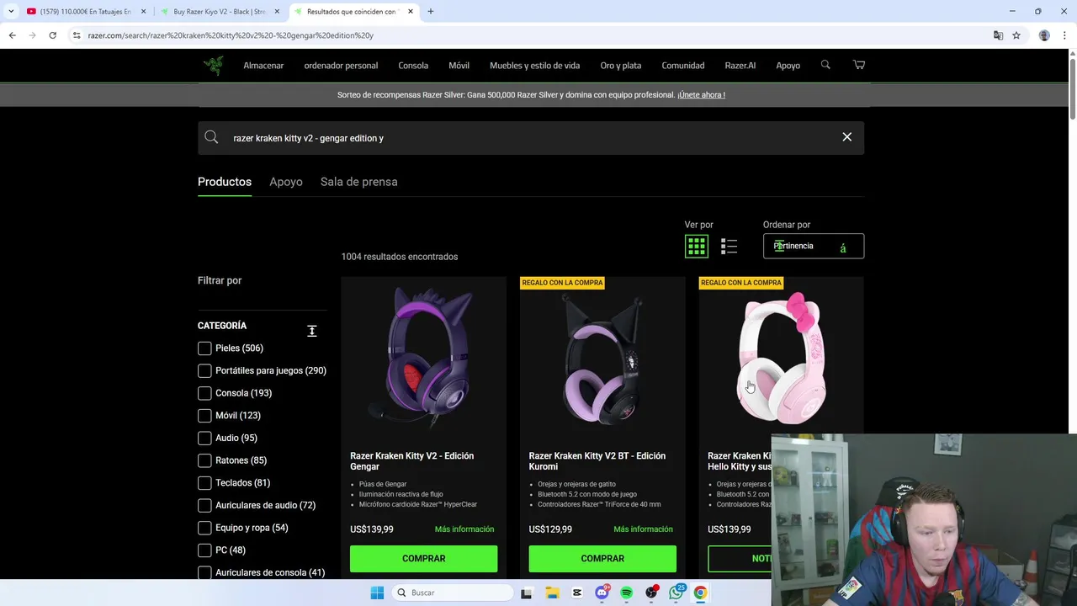This screenshot has height=606, width=1077.
Task: Check Portátiles para juegos (290) filter
Action: [204, 370]
